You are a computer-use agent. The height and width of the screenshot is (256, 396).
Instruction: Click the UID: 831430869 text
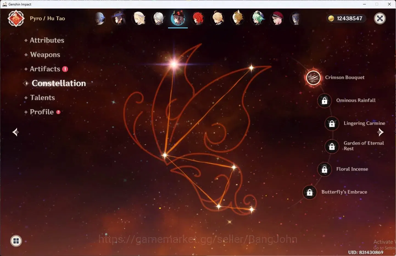coord(366,252)
